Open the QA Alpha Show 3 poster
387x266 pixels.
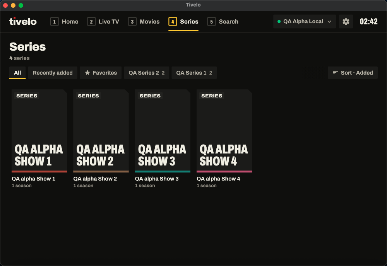(x=163, y=131)
